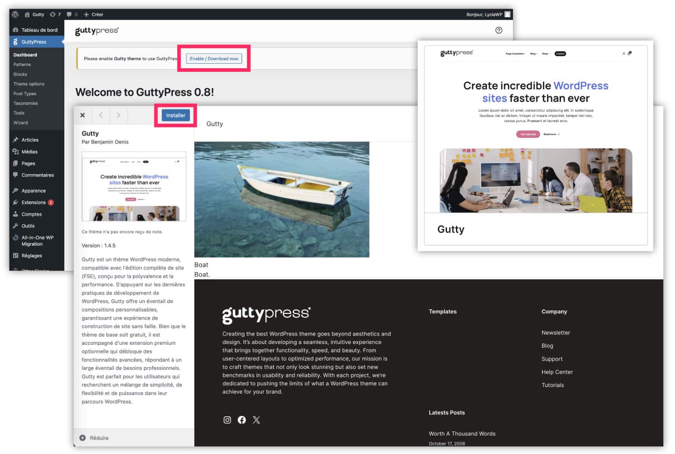The height and width of the screenshot is (454, 675).
Task: Click the Installer button
Action: 175,115
